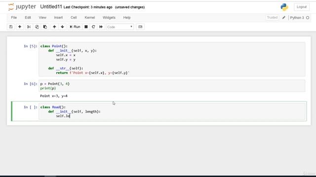Interrupt the kernel with stop icon

(x=86, y=27)
